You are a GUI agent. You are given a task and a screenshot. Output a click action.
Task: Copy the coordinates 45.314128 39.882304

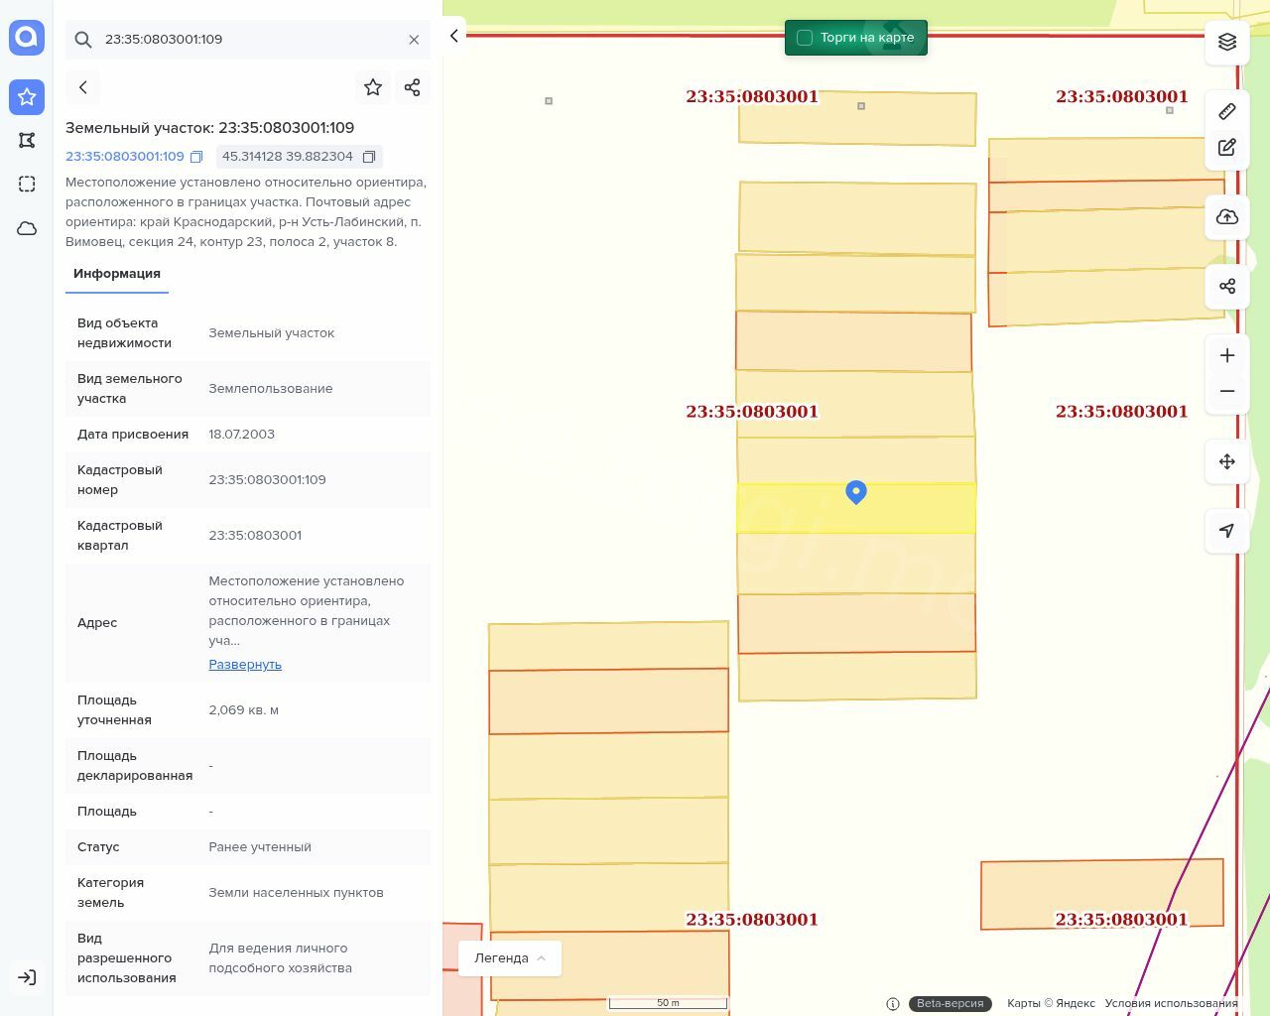[x=369, y=157]
